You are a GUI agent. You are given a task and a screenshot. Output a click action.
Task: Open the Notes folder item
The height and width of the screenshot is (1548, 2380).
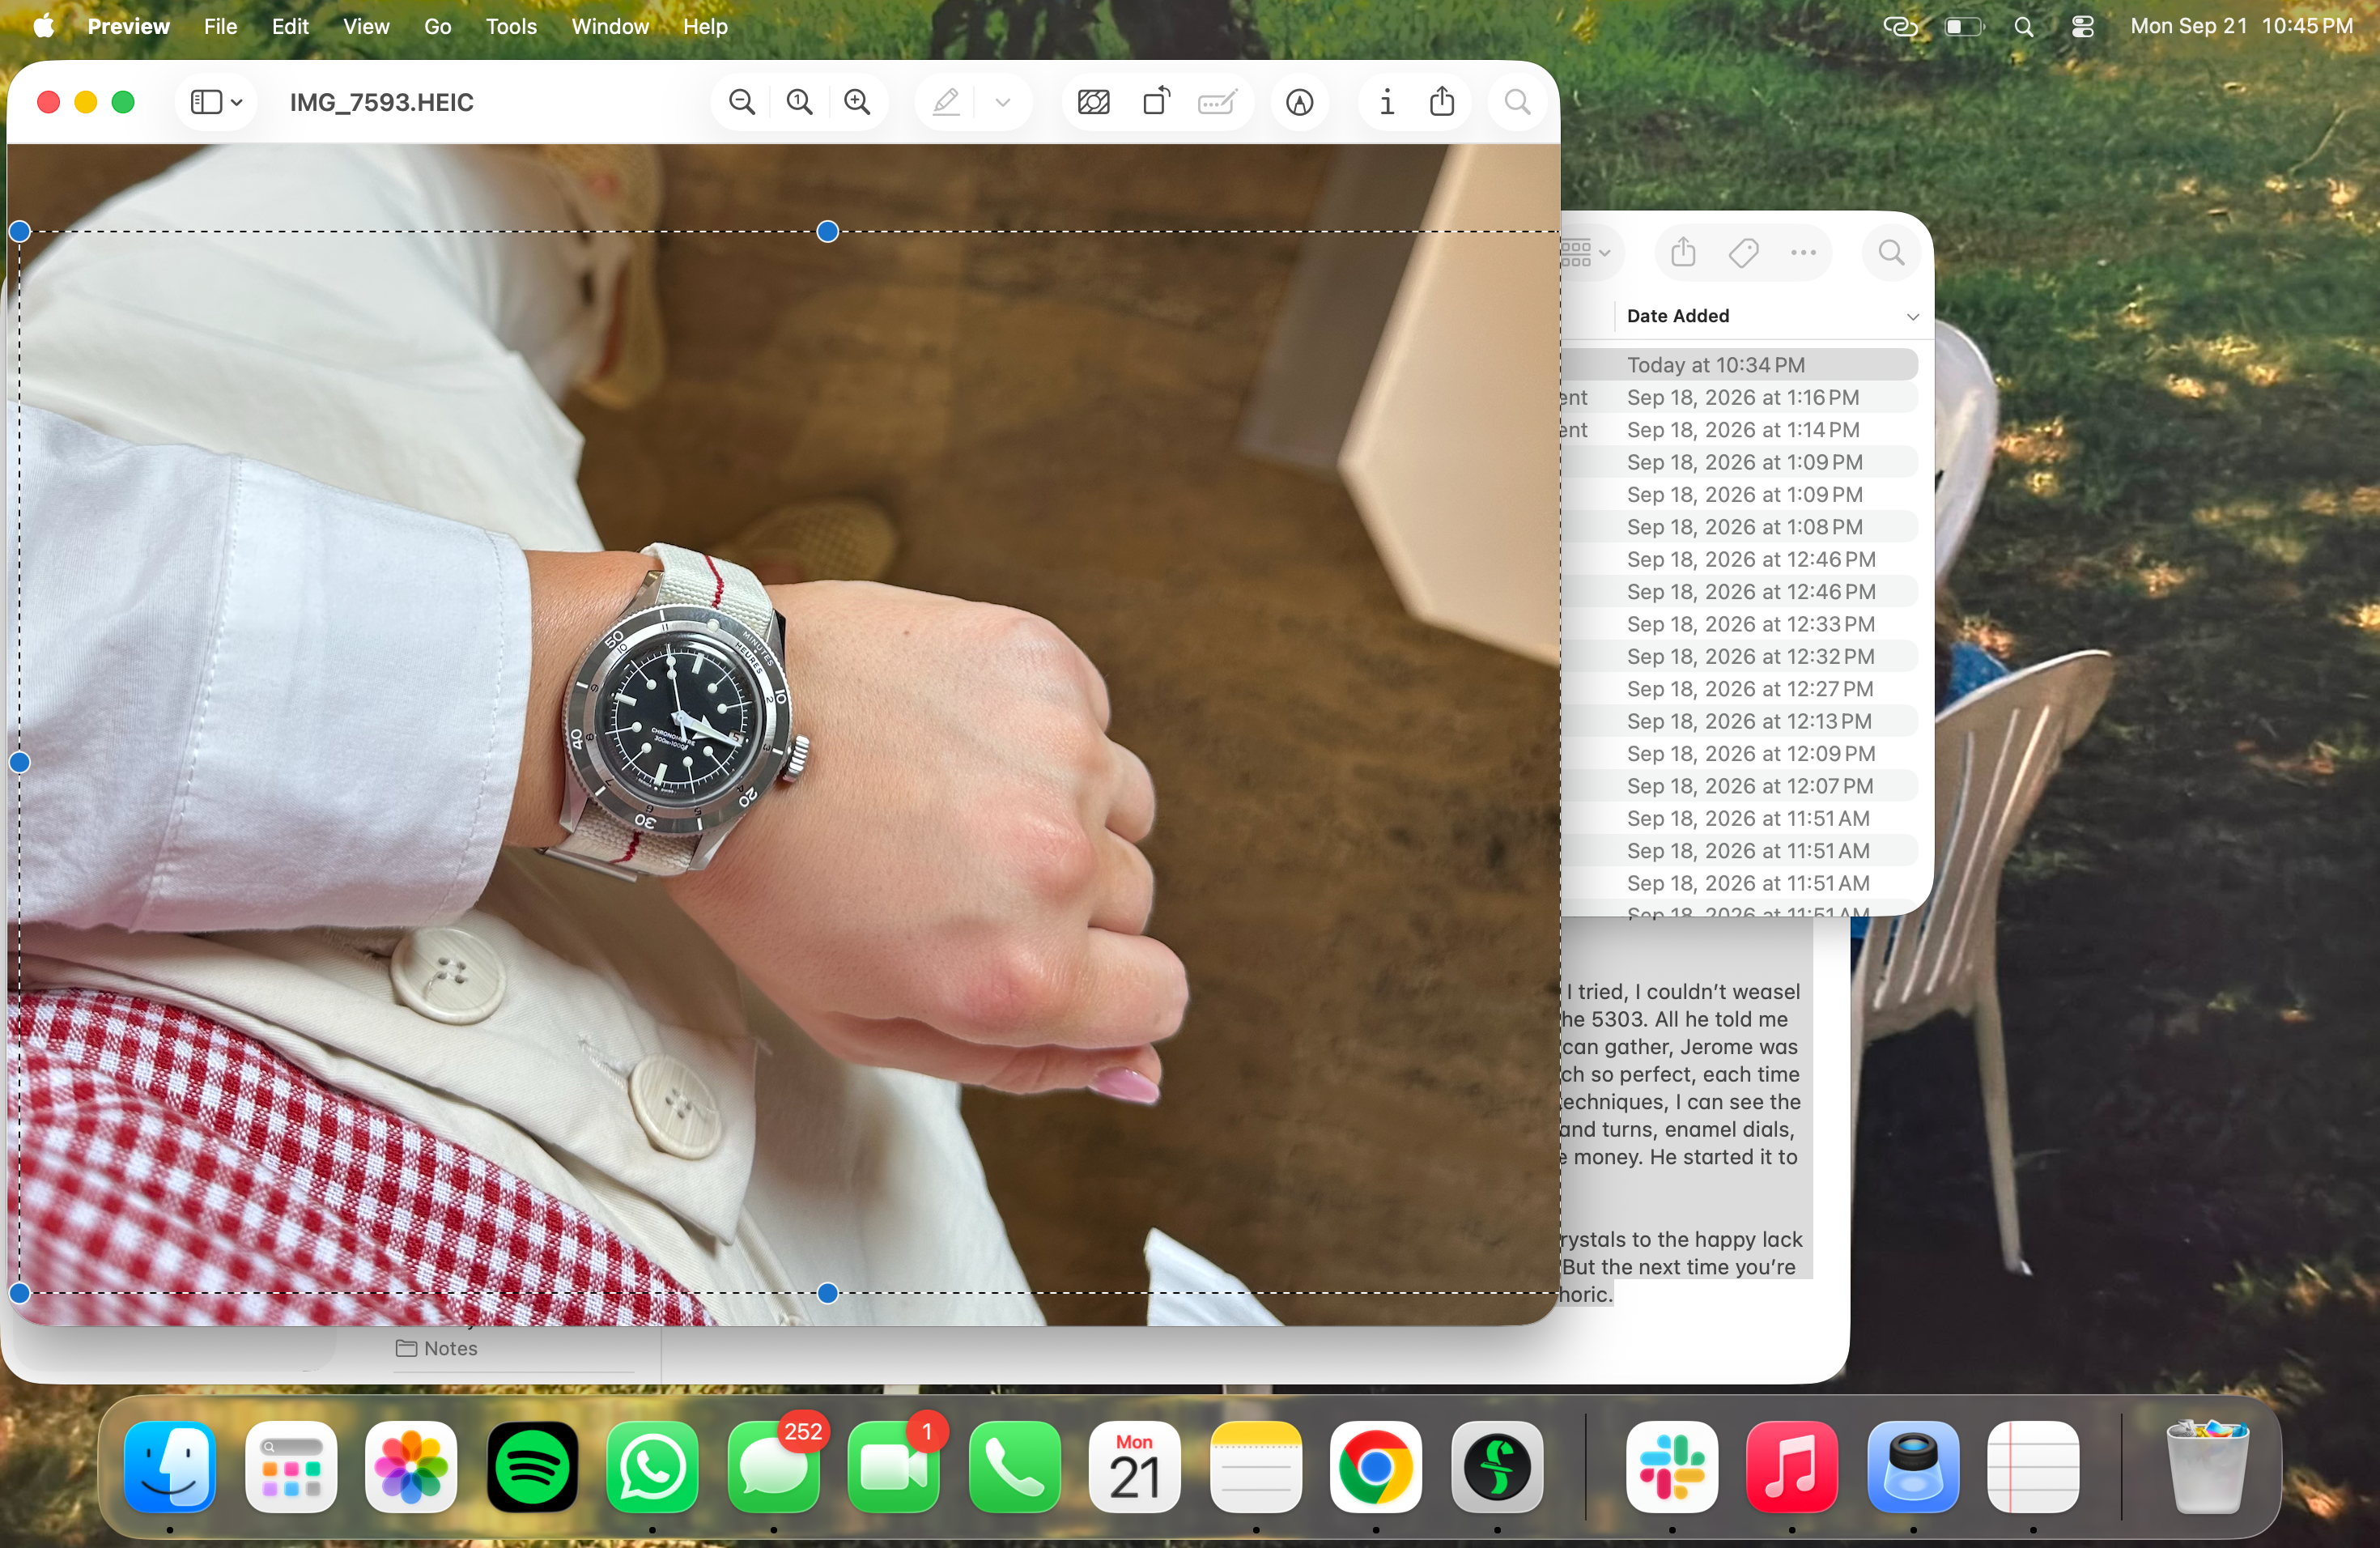click(437, 1348)
